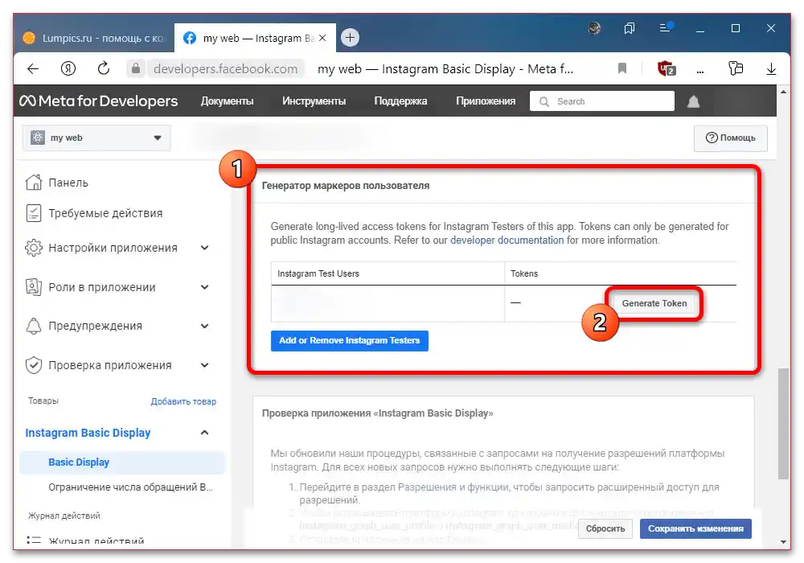Go back using the browser back arrow
Image resolution: width=804 pixels, height=563 pixels.
coord(32,68)
